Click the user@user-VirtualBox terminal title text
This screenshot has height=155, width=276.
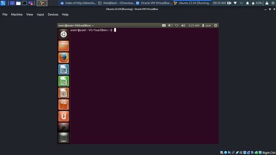click(76, 25)
